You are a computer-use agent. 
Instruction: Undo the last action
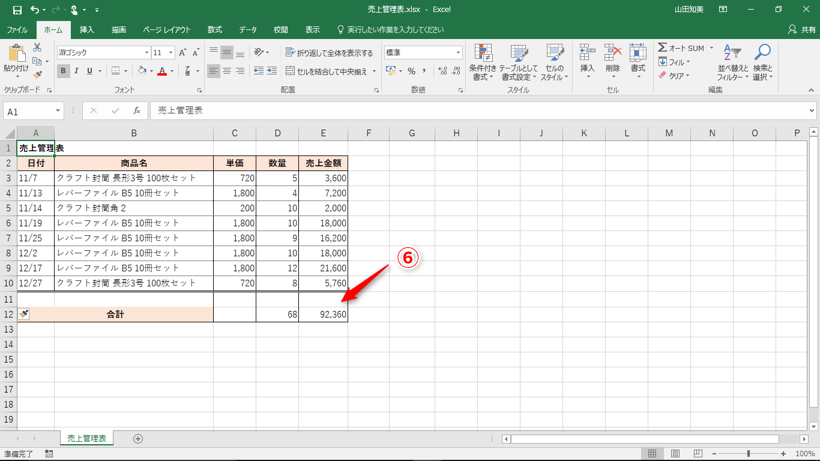pos(35,10)
